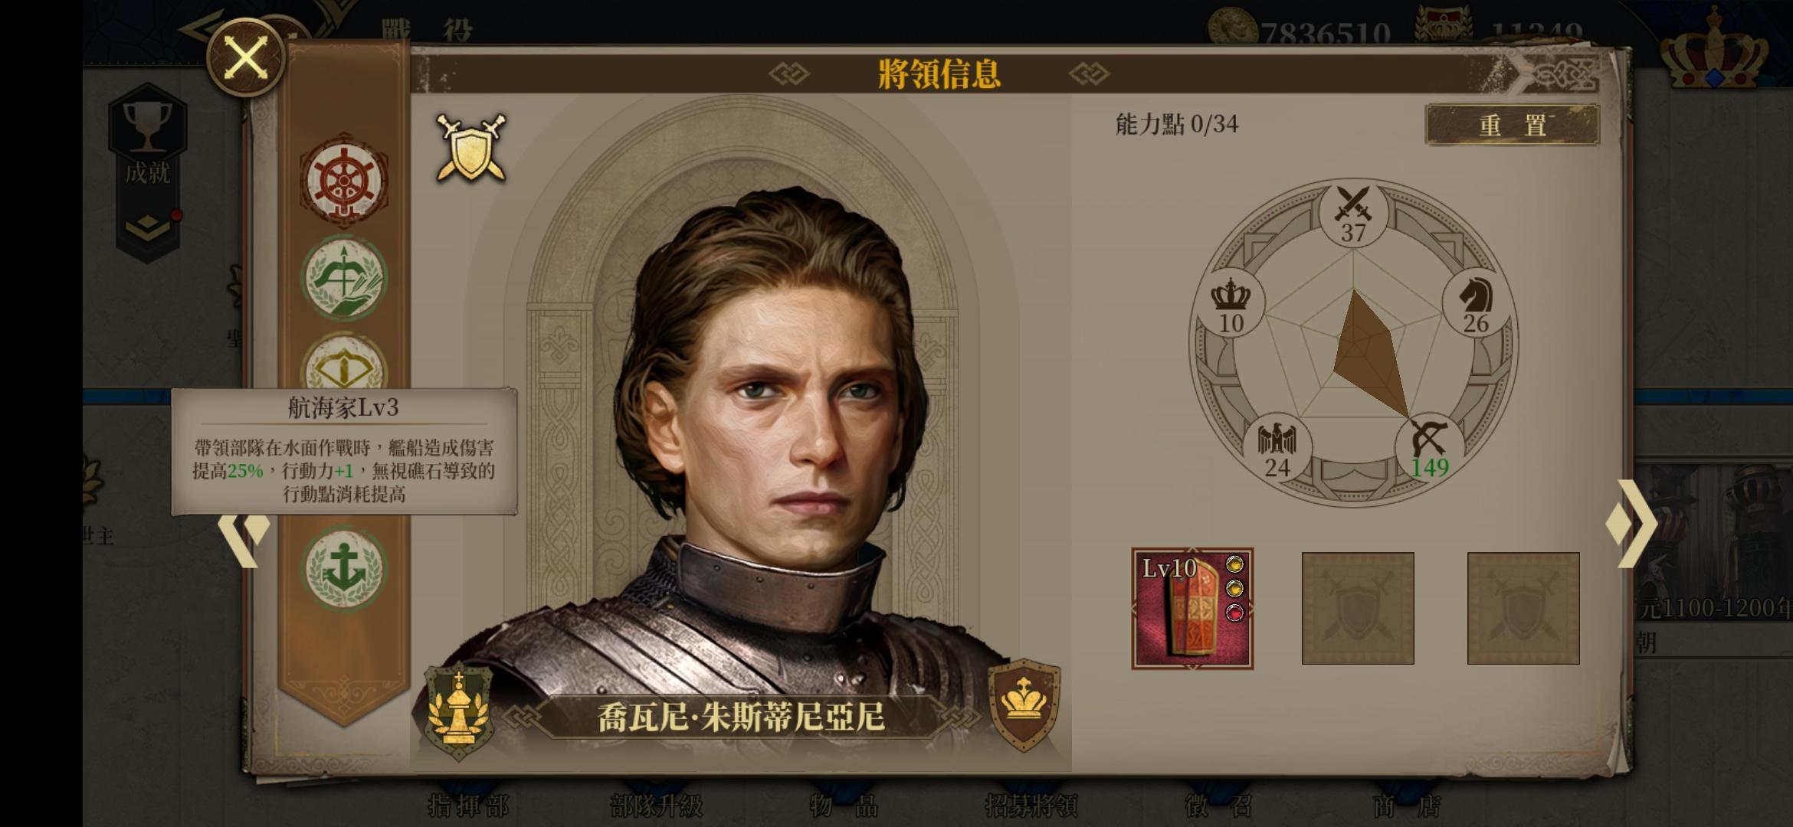Tap the crossed swords attack stat 37
Viewport: 1793px width, 827px height.
pos(1353,214)
